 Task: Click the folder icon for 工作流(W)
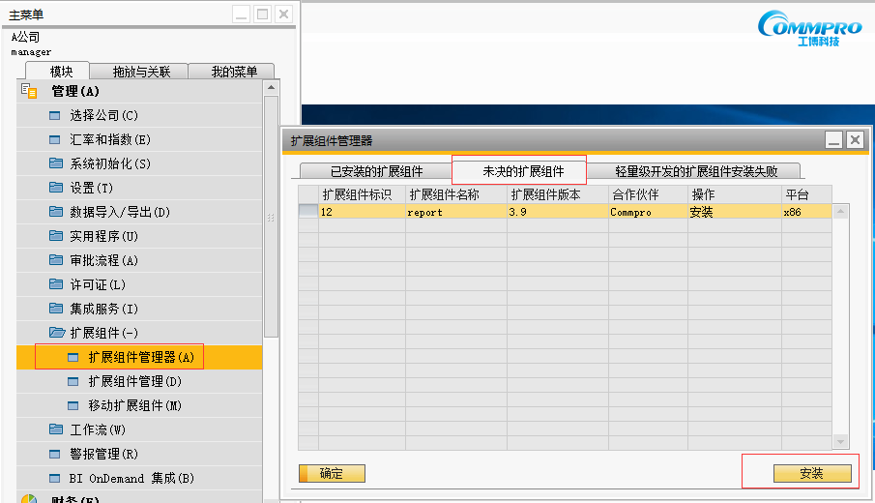(x=56, y=429)
